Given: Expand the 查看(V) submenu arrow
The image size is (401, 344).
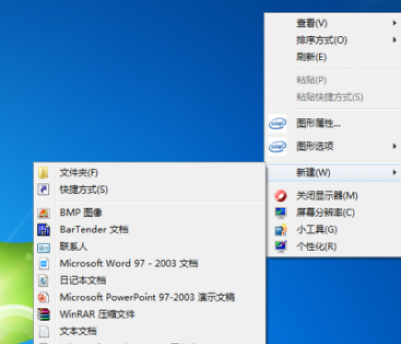Looking at the screenshot, I should coord(395,23).
